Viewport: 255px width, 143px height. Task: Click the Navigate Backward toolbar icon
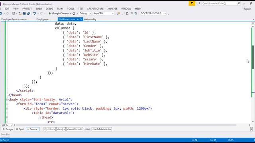click(1, 14)
